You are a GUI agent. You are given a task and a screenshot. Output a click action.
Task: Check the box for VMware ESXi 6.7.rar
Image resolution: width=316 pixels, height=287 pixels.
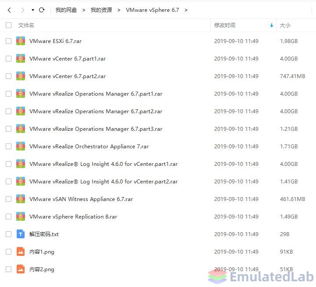pos(8,41)
